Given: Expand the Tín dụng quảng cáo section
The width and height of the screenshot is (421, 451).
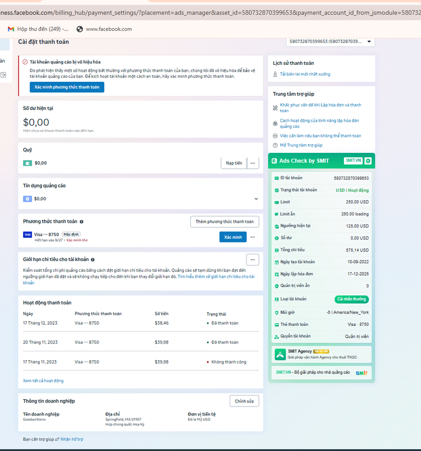Looking at the screenshot, I should (x=256, y=199).
